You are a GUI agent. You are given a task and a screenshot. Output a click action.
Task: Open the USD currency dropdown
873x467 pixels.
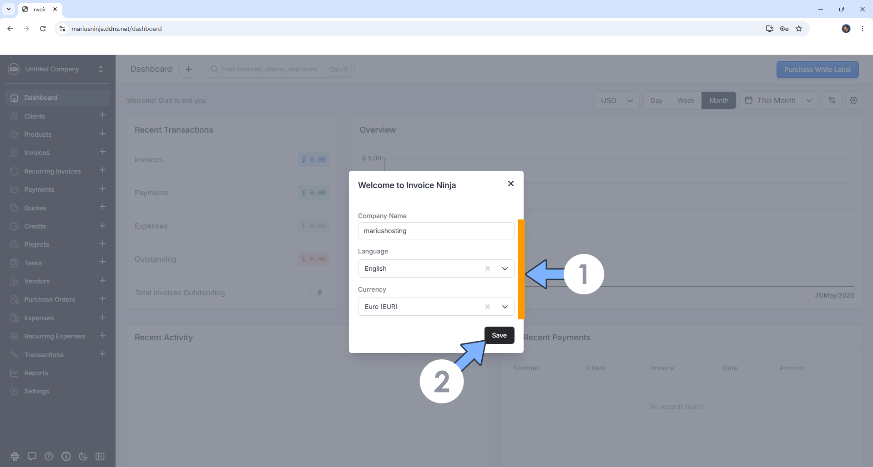(616, 100)
